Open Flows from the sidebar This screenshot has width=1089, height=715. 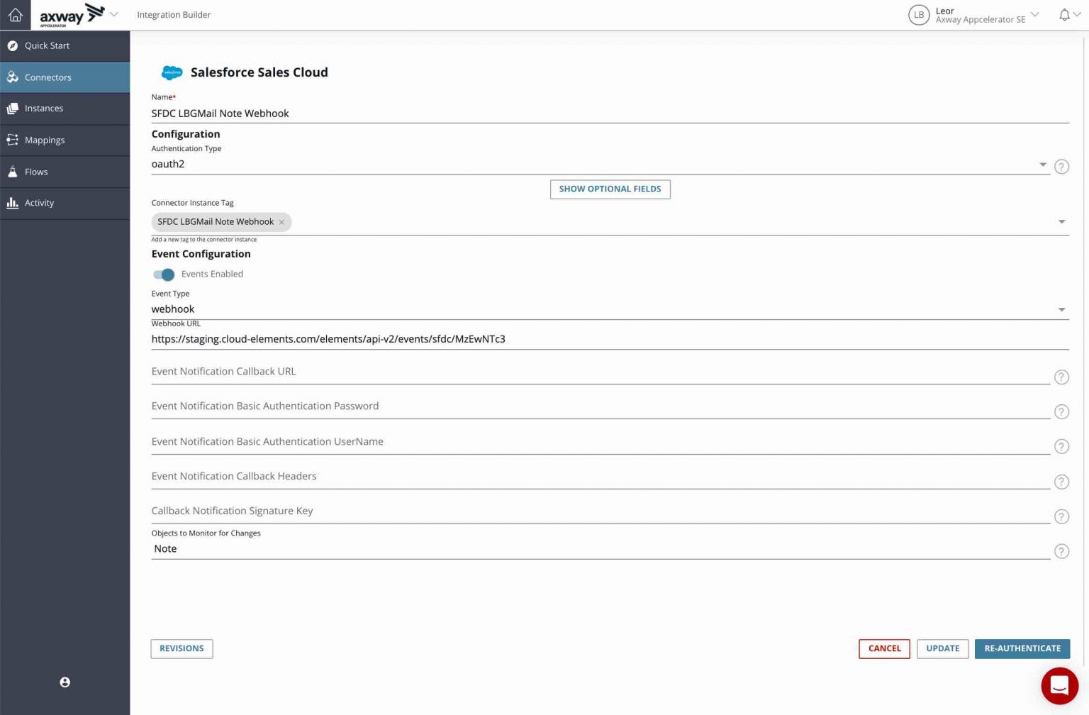36,172
